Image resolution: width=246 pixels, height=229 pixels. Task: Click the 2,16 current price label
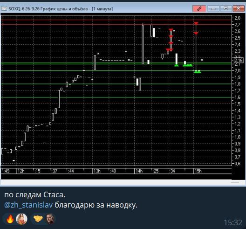point(239,60)
